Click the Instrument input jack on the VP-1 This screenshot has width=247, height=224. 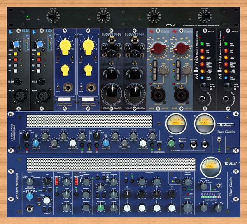29,209
